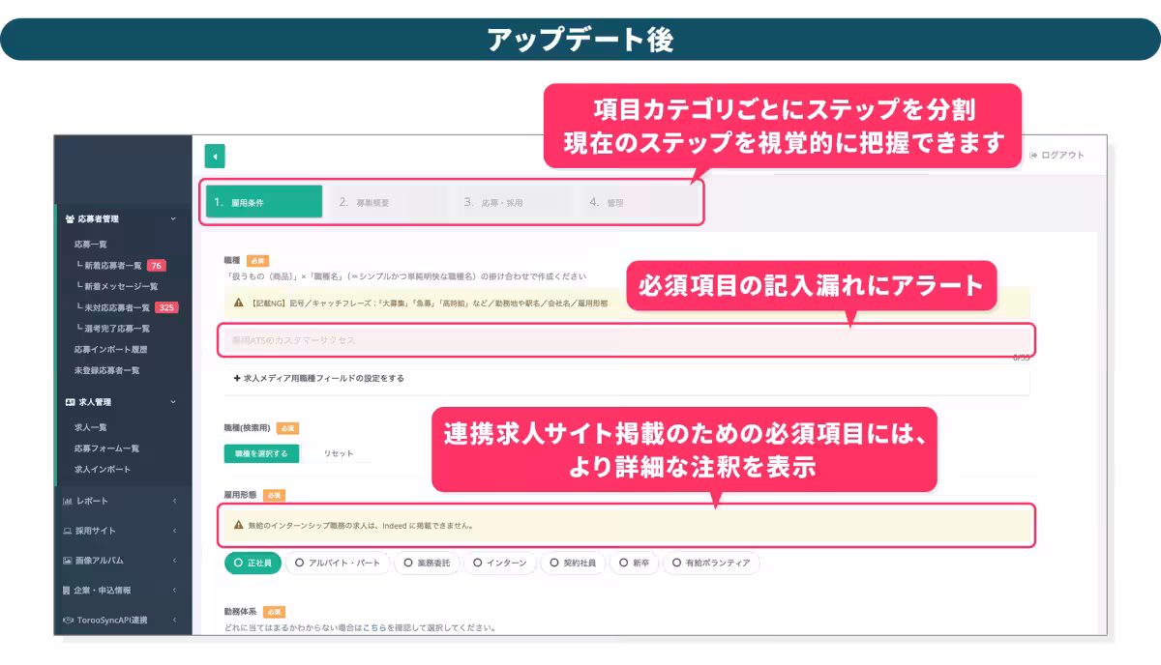Open the レポート chart icon
The height and width of the screenshot is (665, 1161).
click(66, 501)
